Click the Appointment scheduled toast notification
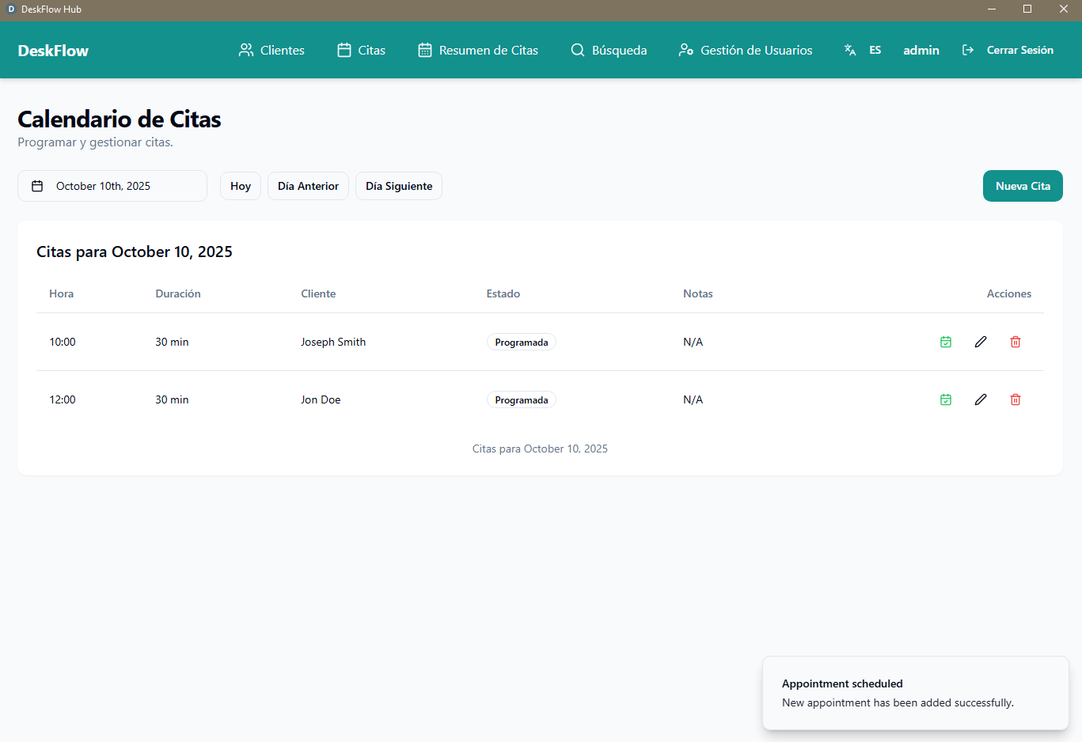 915,693
